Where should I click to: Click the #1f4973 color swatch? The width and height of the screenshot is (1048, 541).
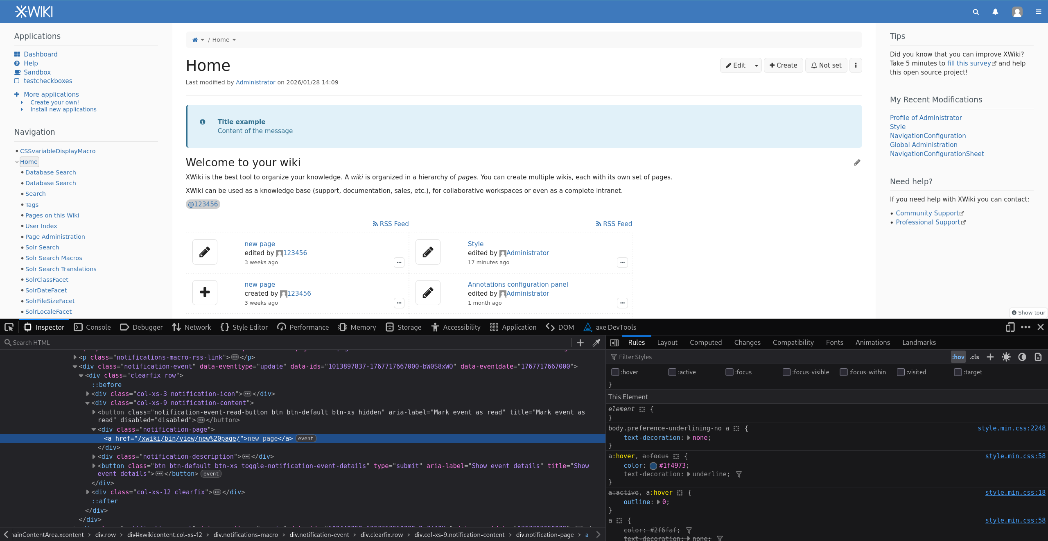653,466
